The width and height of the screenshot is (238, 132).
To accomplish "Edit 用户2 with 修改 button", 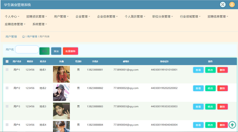I will click(210, 88).
